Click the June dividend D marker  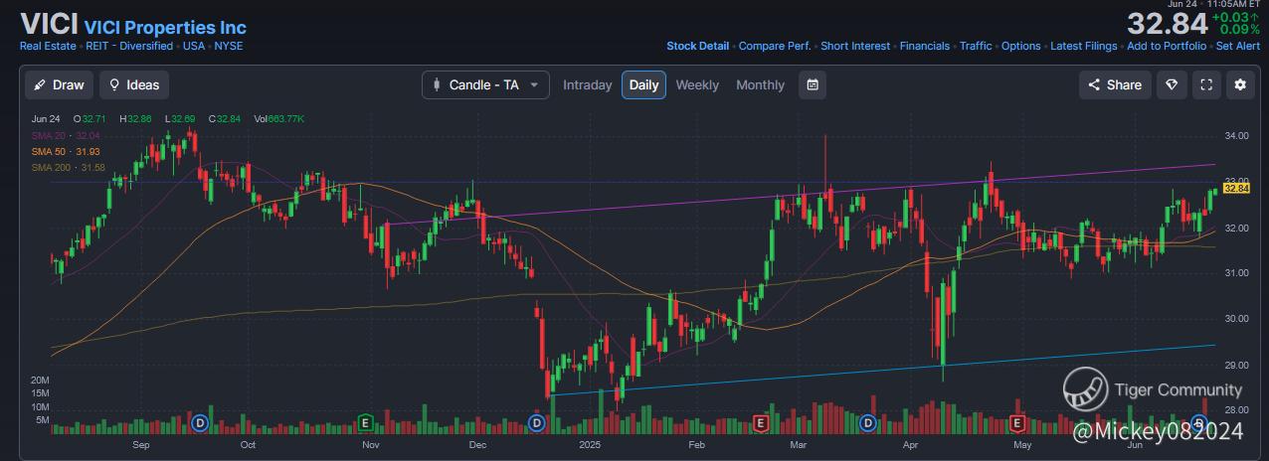tap(1199, 423)
